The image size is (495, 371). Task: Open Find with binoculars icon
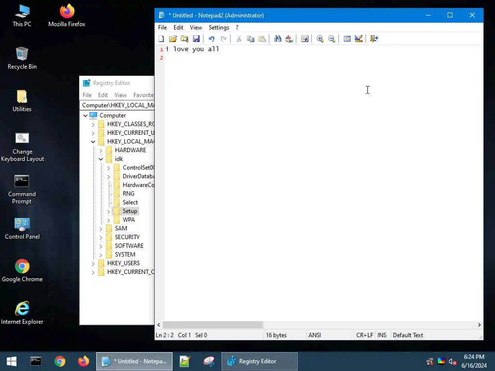277,39
